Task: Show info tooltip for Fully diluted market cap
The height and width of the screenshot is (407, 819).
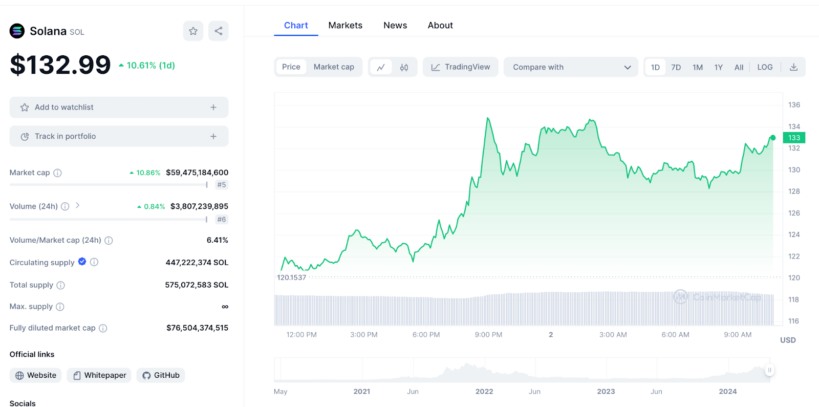Action: (103, 328)
